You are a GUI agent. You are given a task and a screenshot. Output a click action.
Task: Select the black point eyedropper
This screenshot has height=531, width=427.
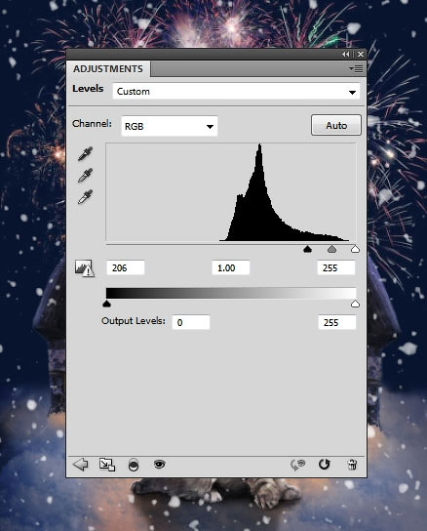coord(85,154)
